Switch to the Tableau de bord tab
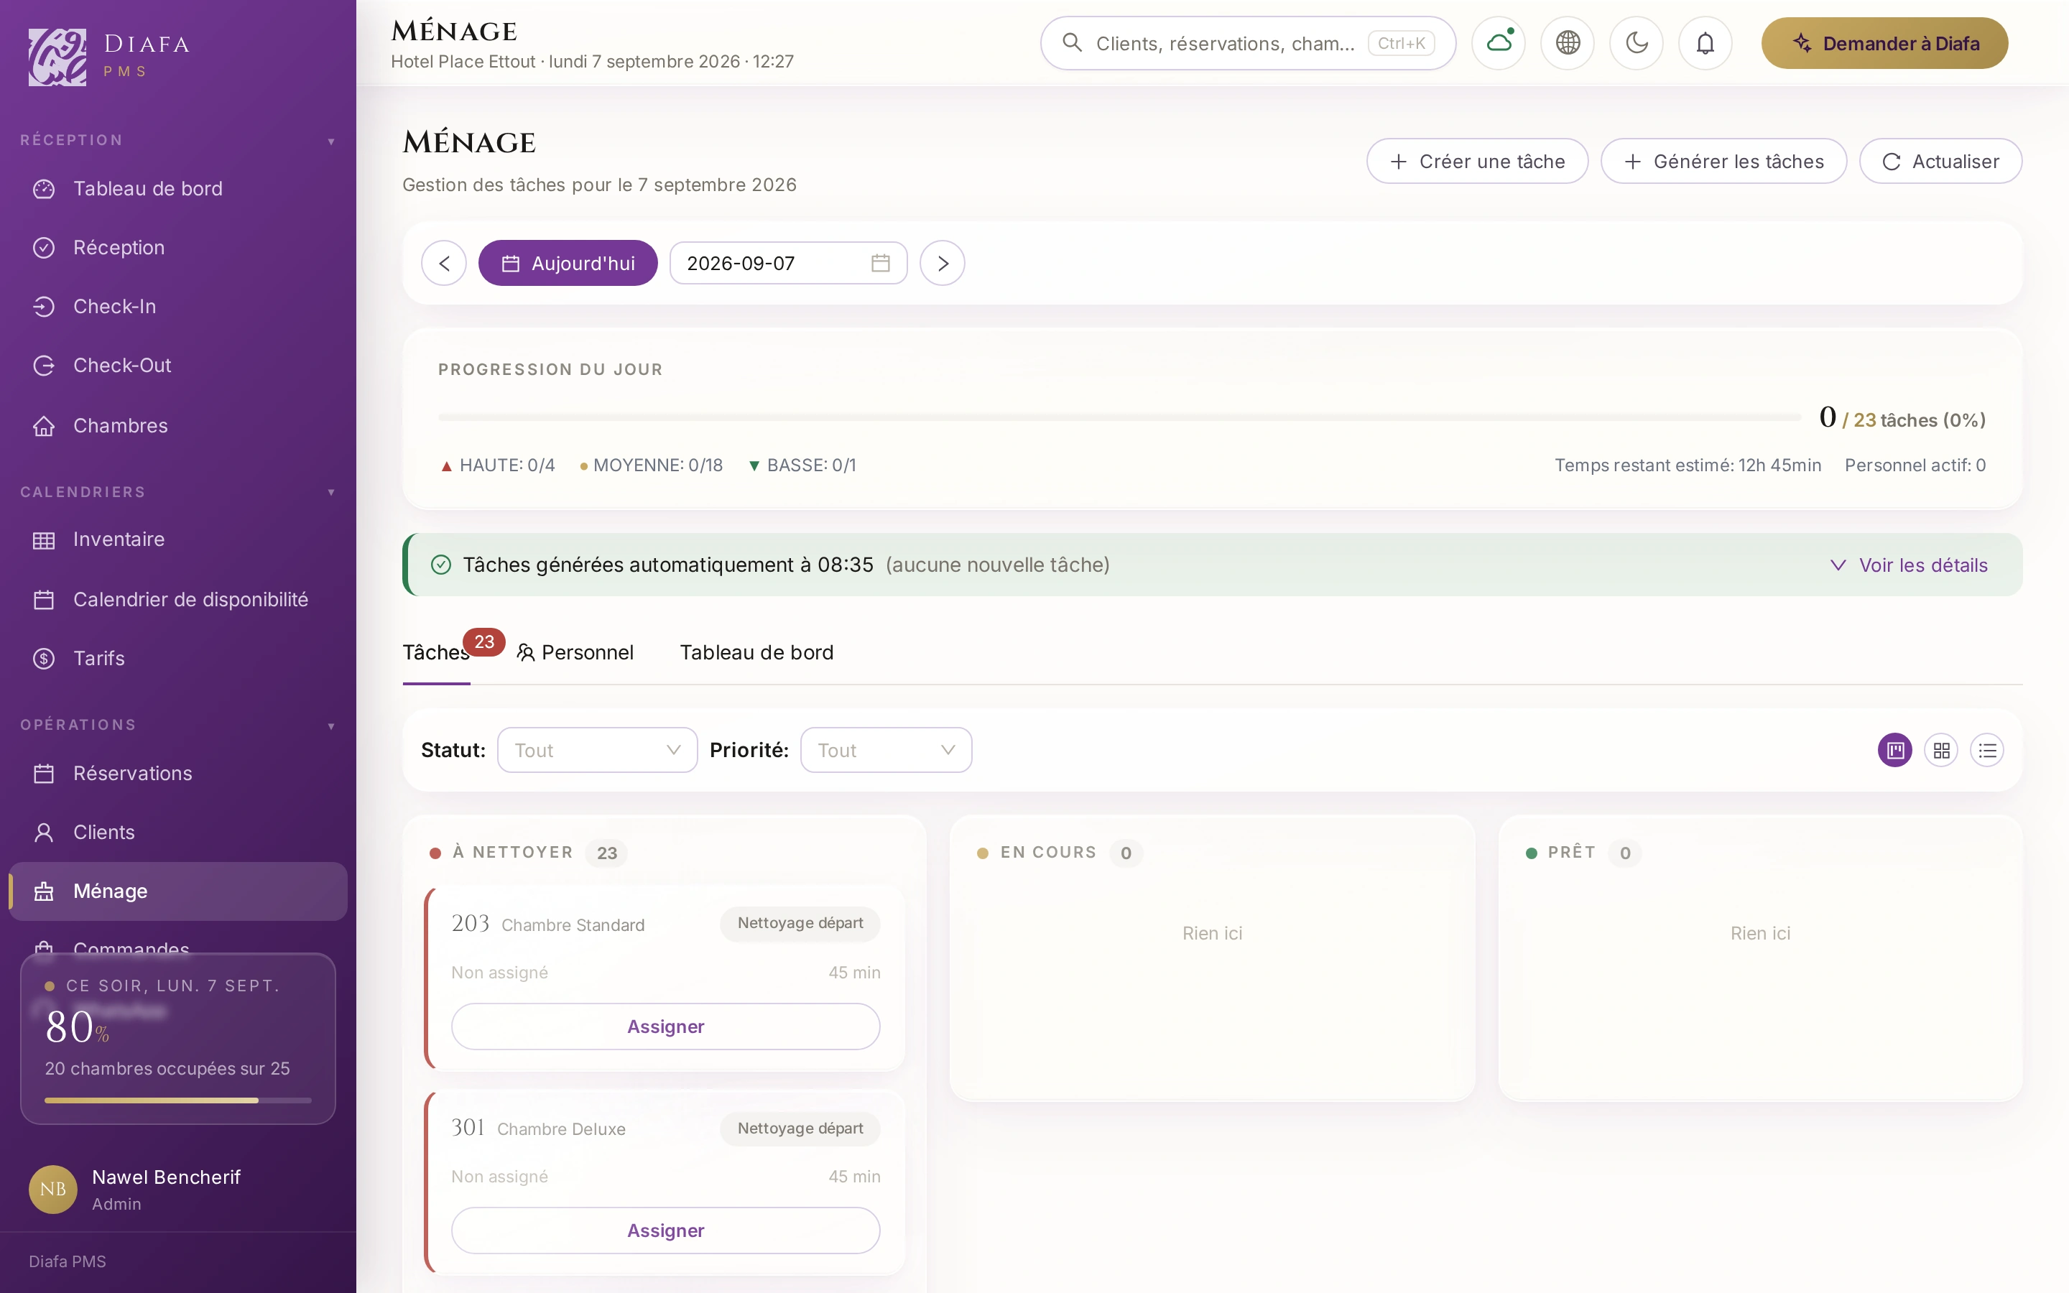The height and width of the screenshot is (1293, 2069). [x=756, y=652]
